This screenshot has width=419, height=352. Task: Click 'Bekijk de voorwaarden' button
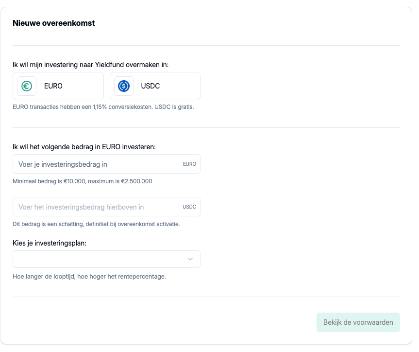point(358,322)
